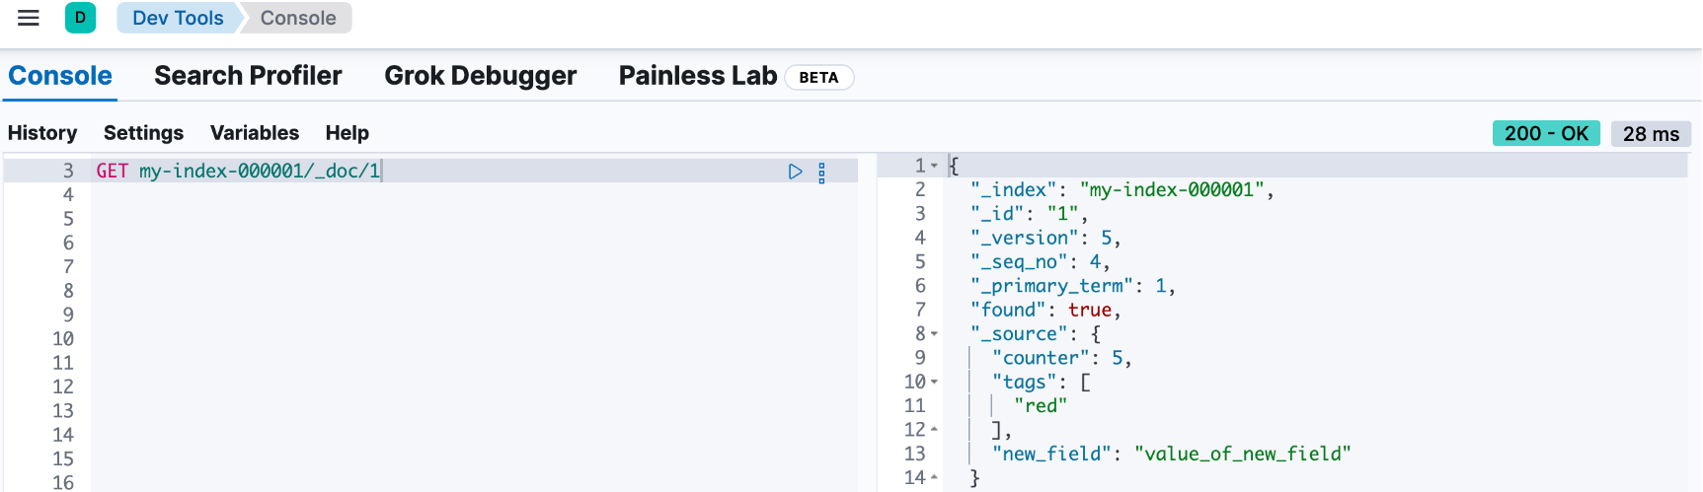The height and width of the screenshot is (492, 1703).
Task: Click the GET request line in editor
Action: pyautogui.click(x=238, y=172)
